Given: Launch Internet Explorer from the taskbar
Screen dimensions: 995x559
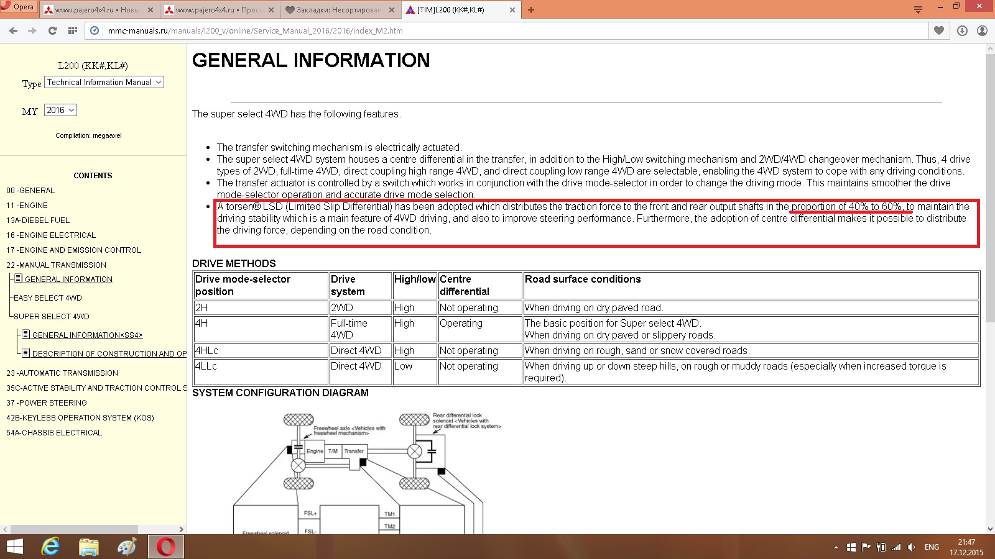Looking at the screenshot, I should coord(50,547).
